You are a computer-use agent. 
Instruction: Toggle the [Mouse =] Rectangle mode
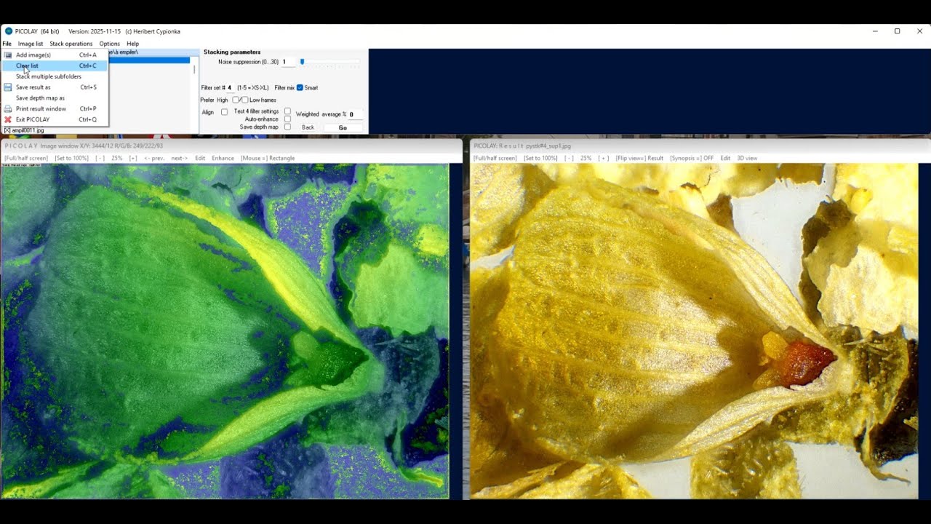click(268, 158)
